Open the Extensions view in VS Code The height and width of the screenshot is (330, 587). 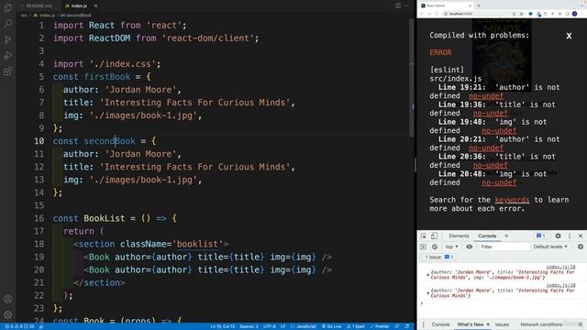point(7,71)
